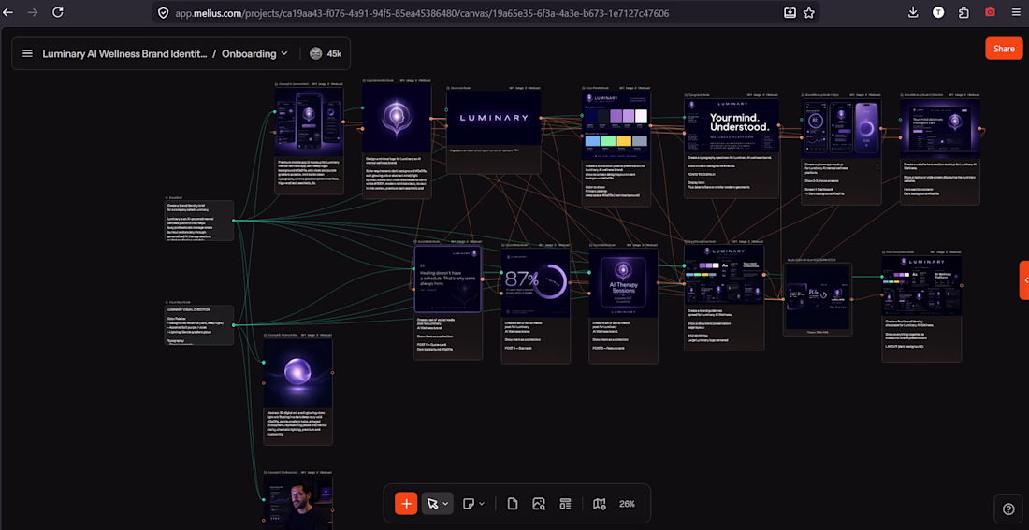Click the 'Create a final brand identity showcase' prompt

(x=922, y=336)
